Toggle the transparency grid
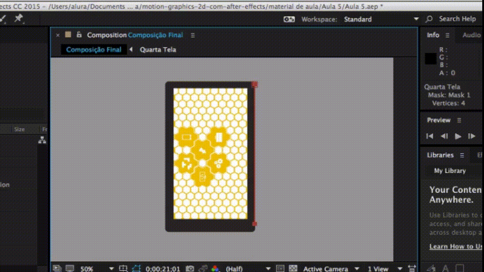 pos(293,268)
